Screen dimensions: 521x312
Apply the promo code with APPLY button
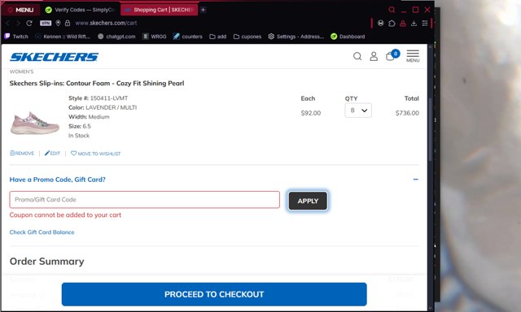[308, 201]
